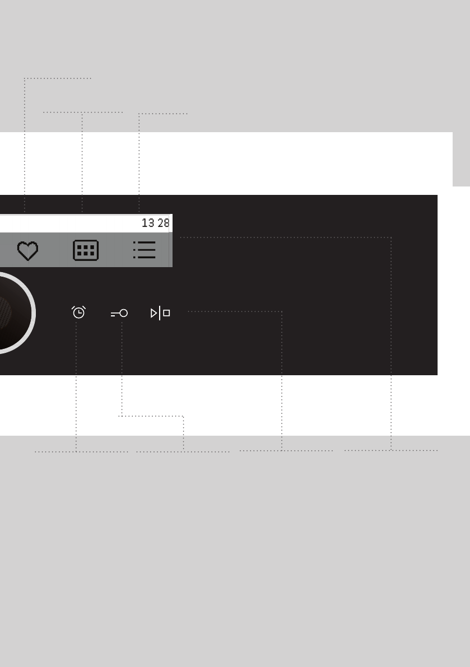Click the minutes digits 28 in clock
This screenshot has width=470, height=667.
164,223
